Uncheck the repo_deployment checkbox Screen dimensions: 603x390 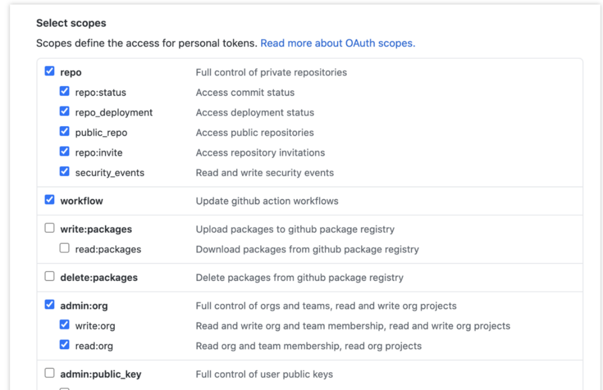pos(64,111)
